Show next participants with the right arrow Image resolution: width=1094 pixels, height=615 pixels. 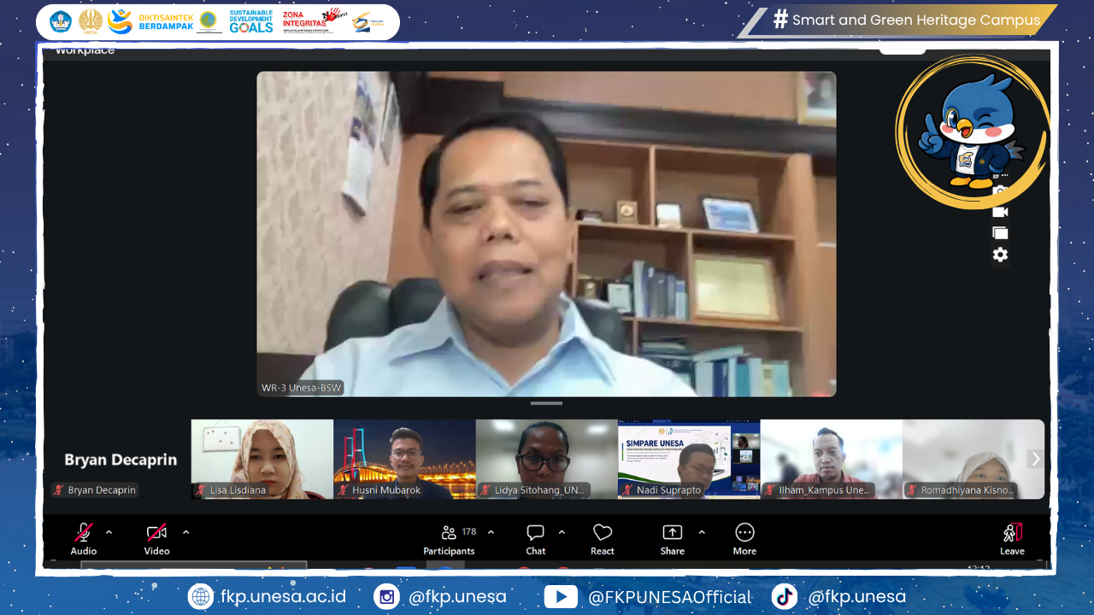tap(1035, 459)
